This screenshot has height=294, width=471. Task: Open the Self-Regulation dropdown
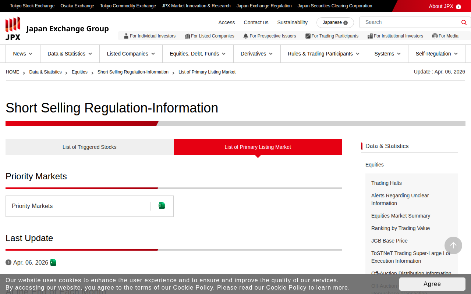pyautogui.click(x=436, y=54)
